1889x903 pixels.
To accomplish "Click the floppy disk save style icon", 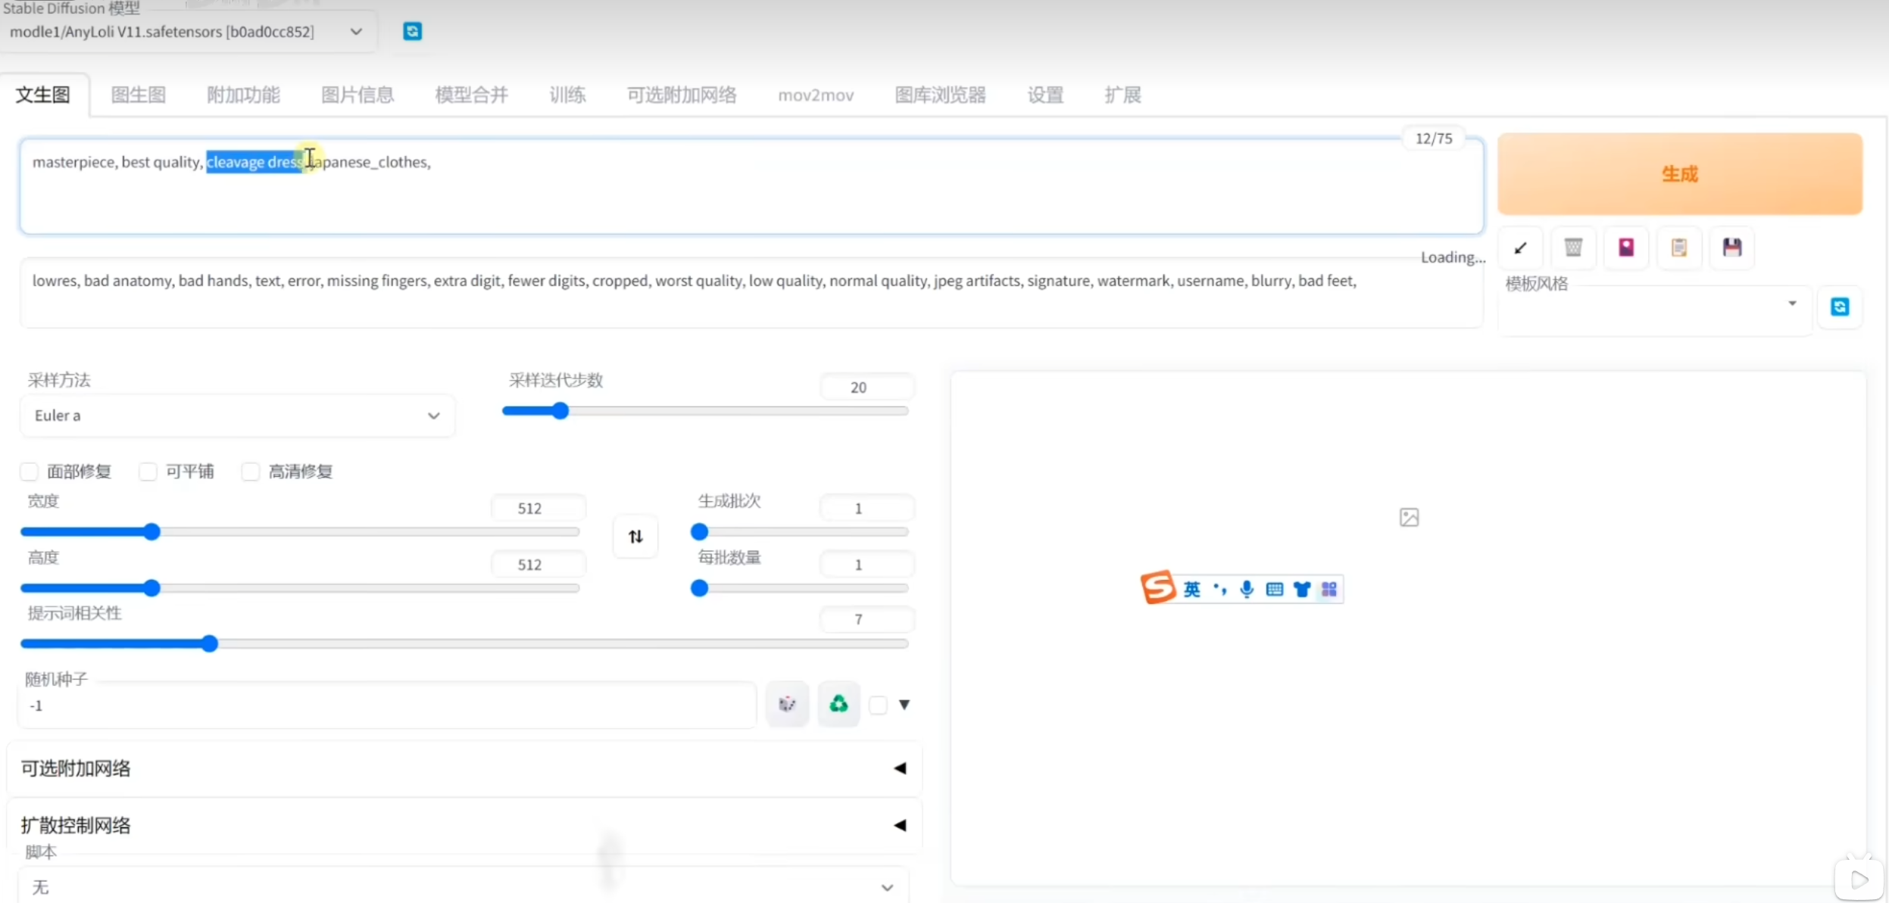I will click(x=1732, y=248).
